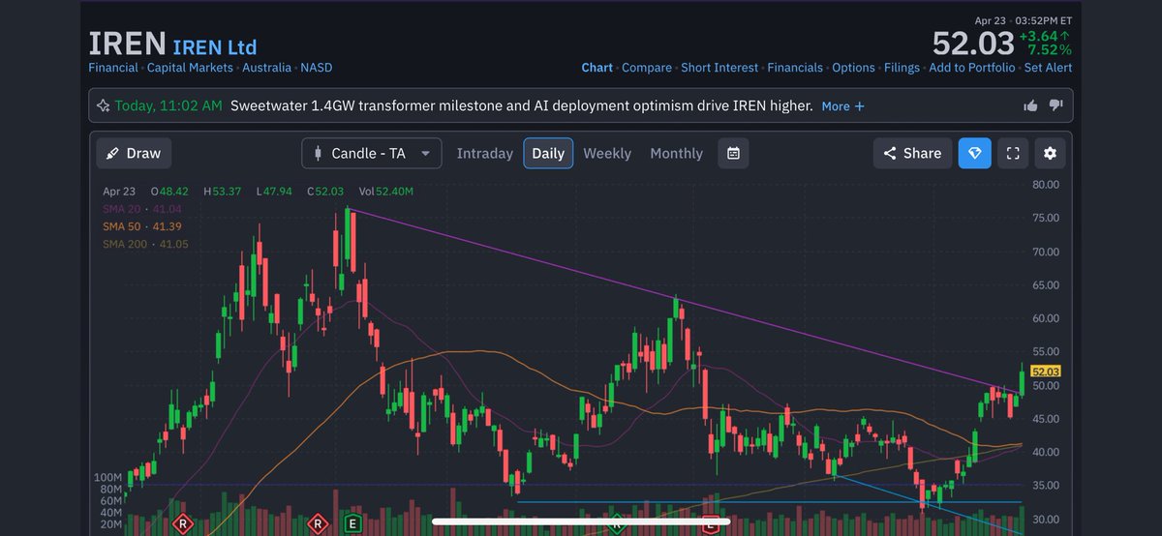1162x536 pixels.
Task: Click the IREN ticker symbol heading
Action: (x=127, y=45)
